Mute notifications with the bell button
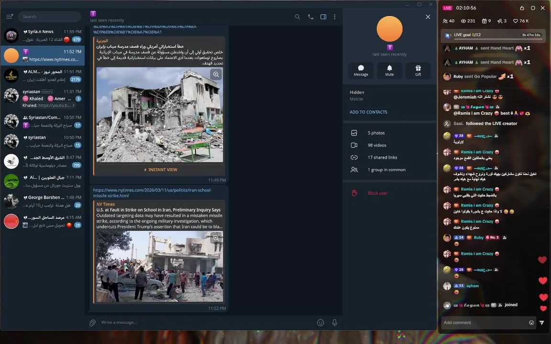The image size is (551, 344). pos(389,70)
